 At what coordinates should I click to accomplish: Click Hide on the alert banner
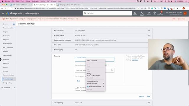click(x=174, y=19)
